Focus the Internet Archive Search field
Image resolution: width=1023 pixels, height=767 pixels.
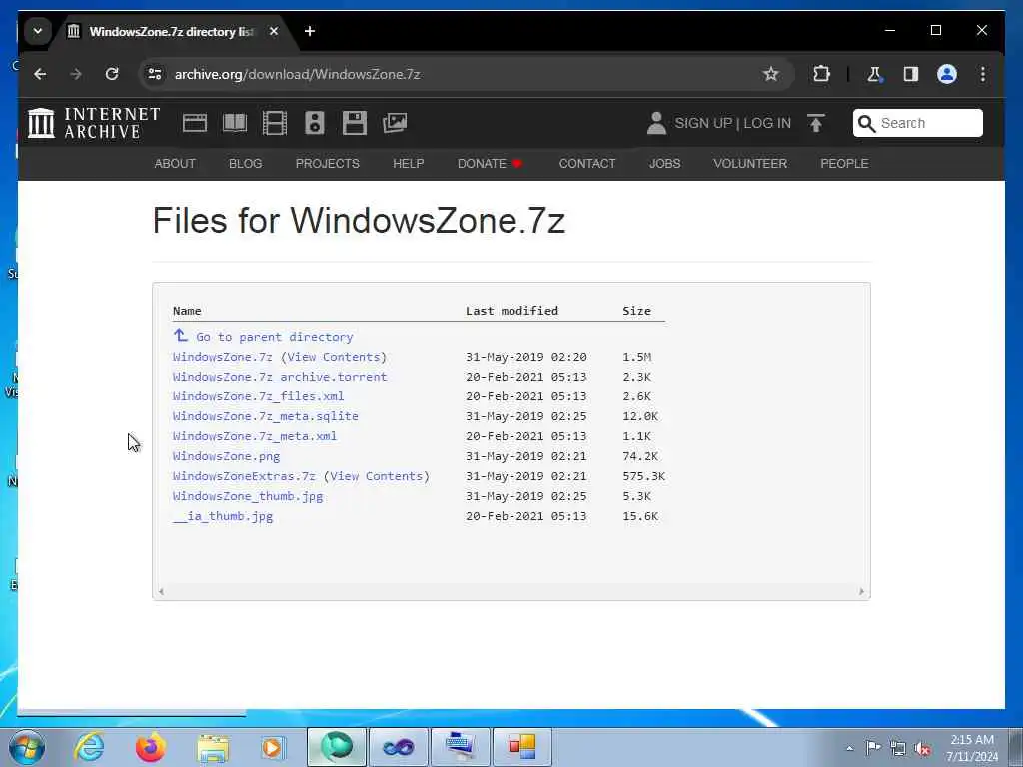pos(917,123)
